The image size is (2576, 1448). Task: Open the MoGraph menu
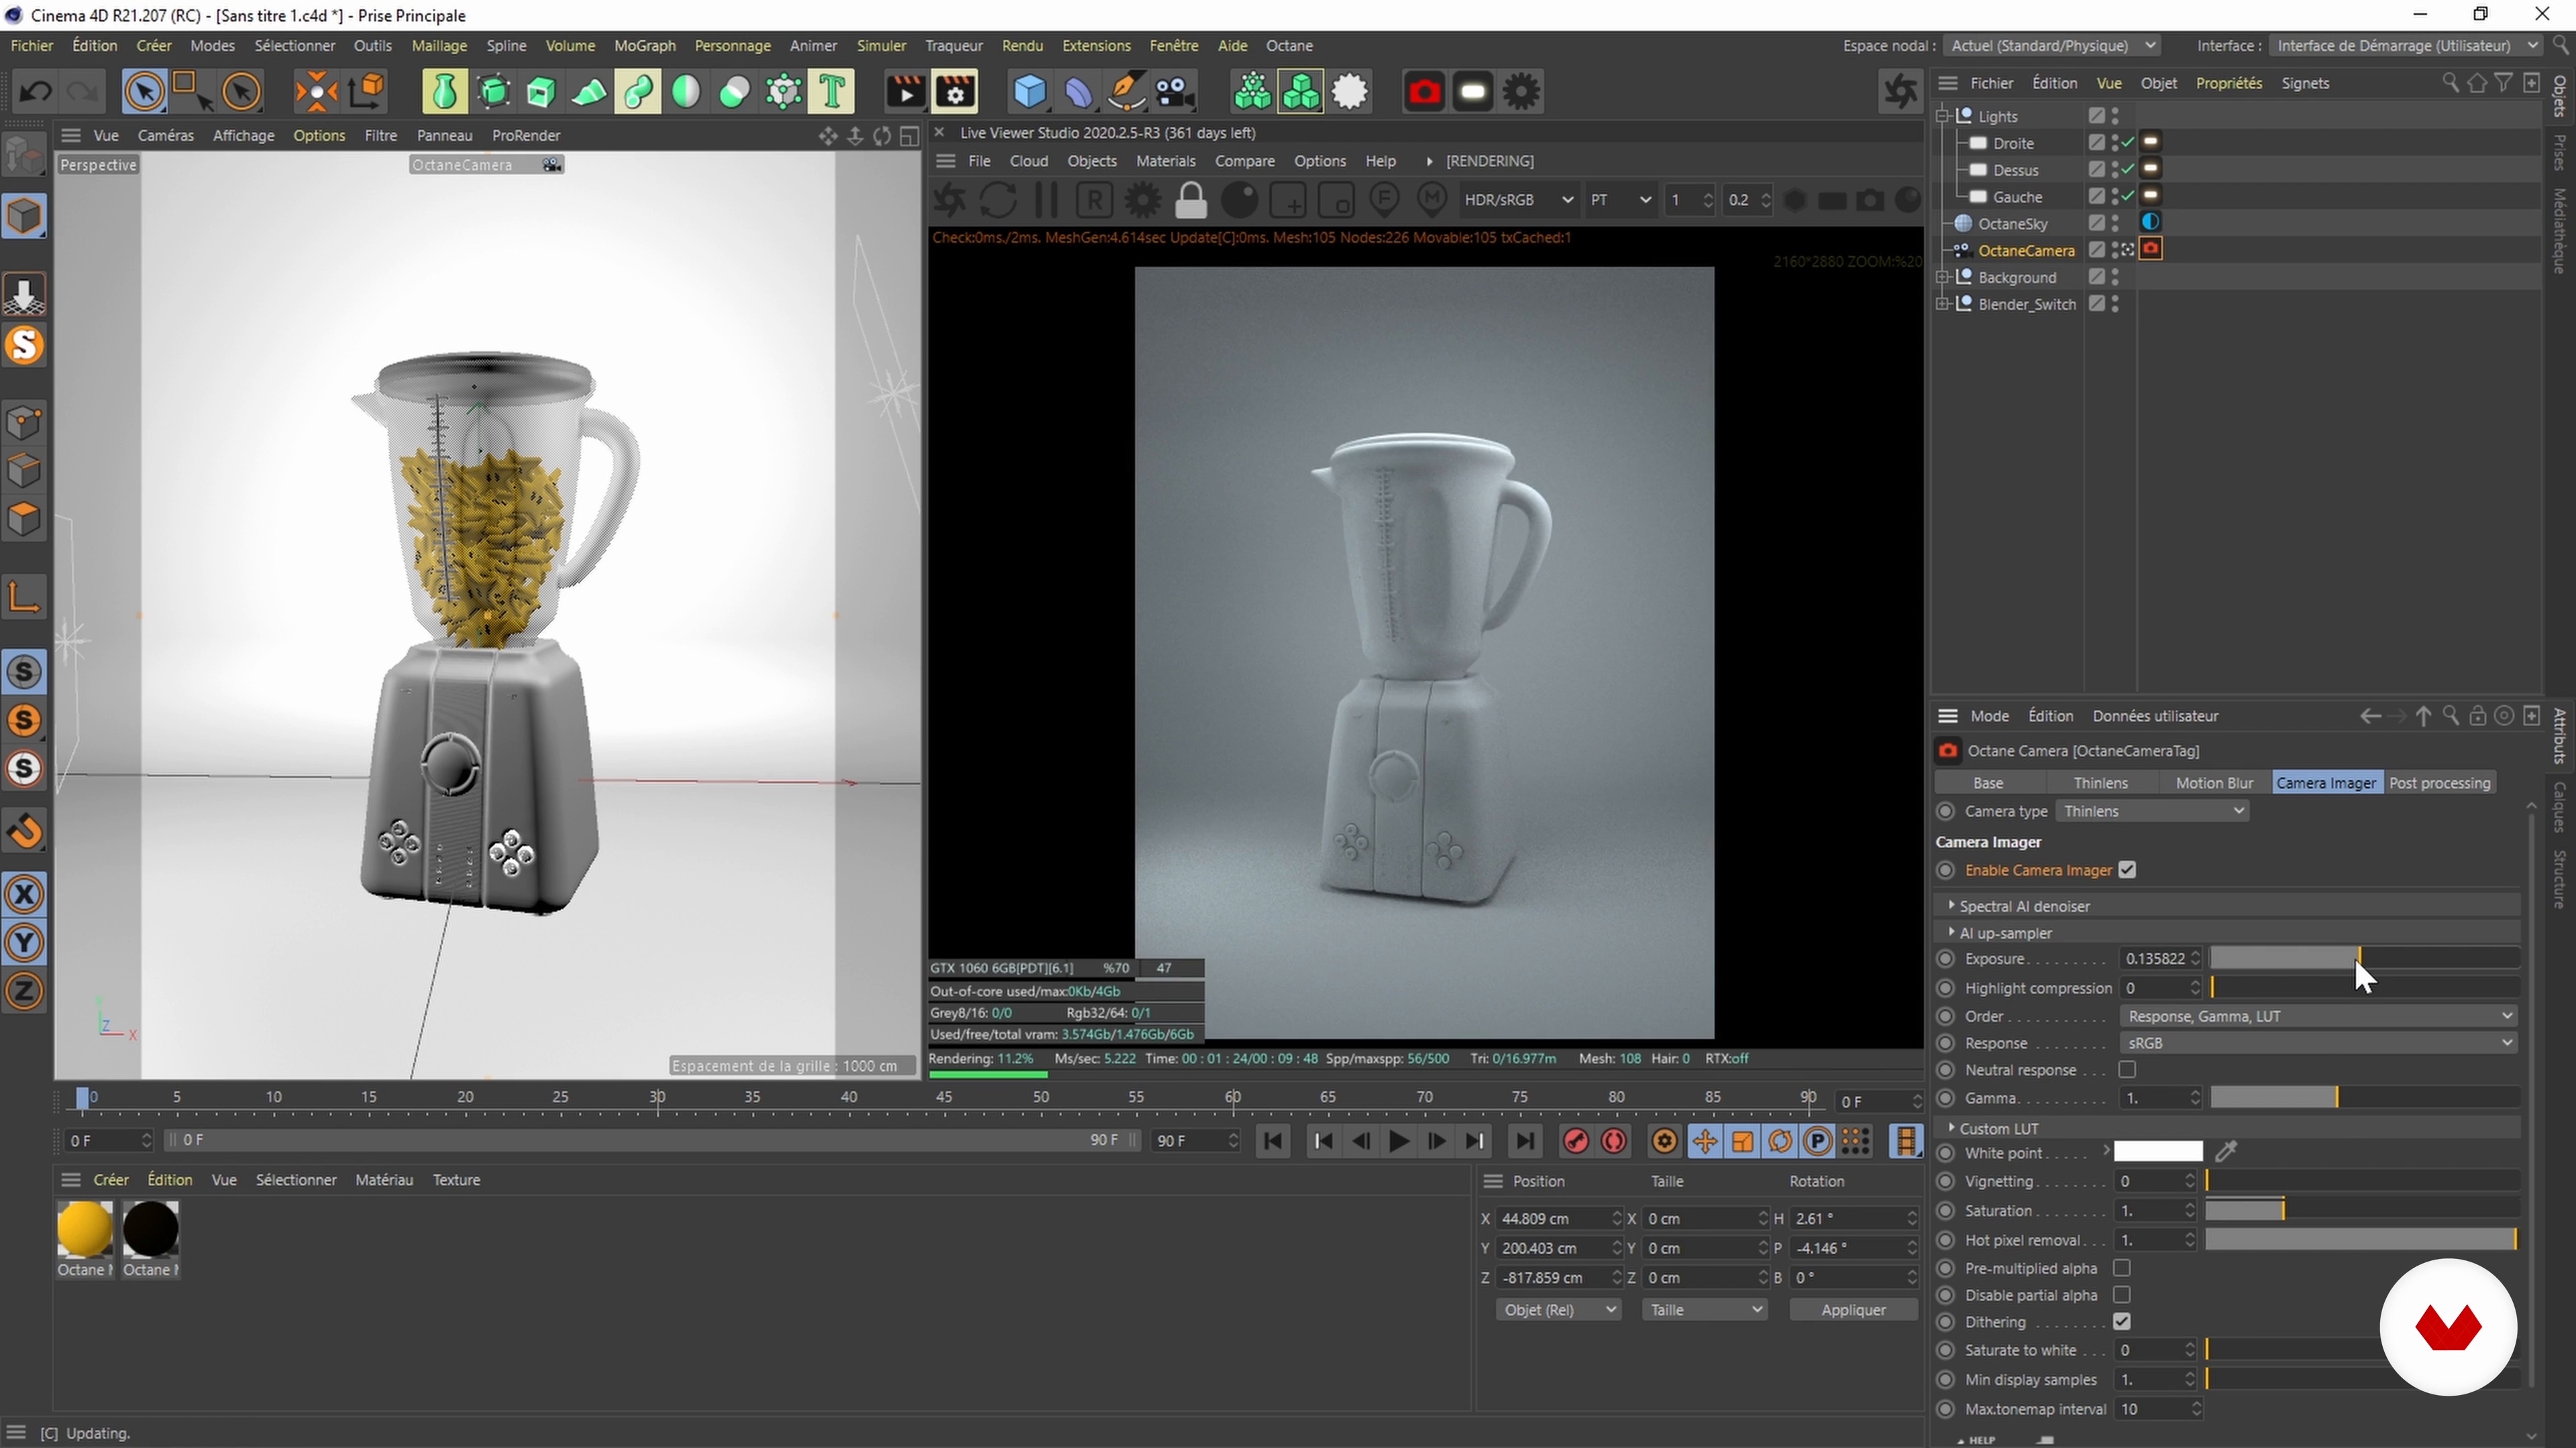click(x=645, y=46)
